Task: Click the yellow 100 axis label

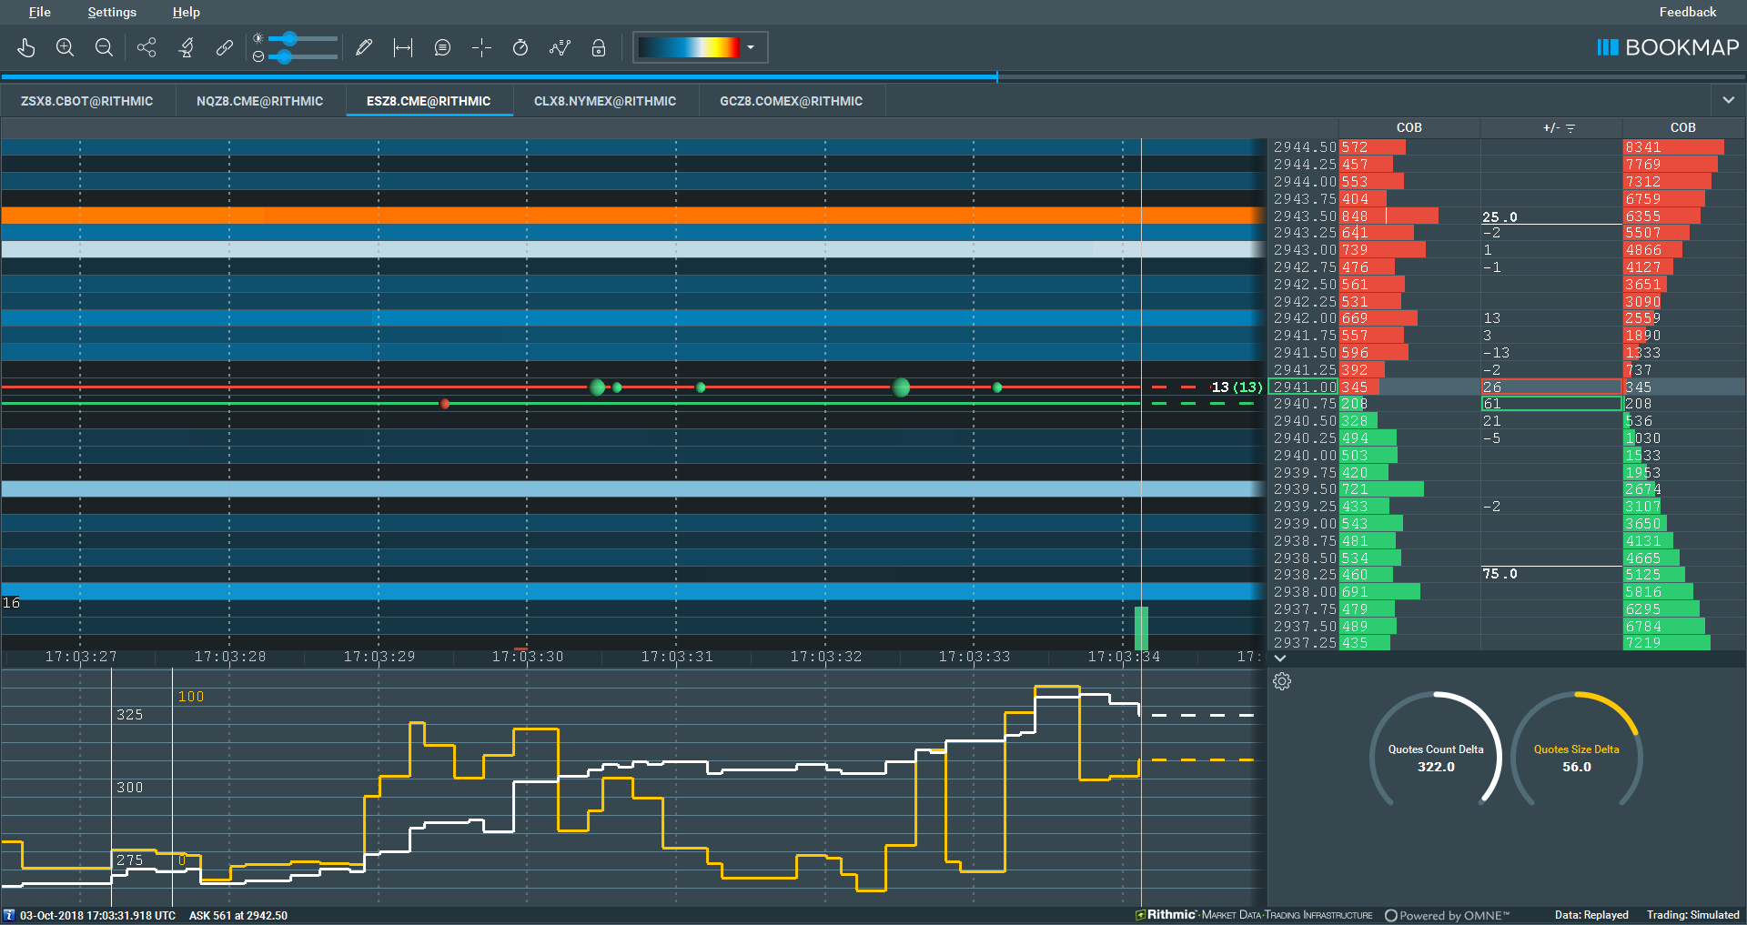Action: point(191,697)
